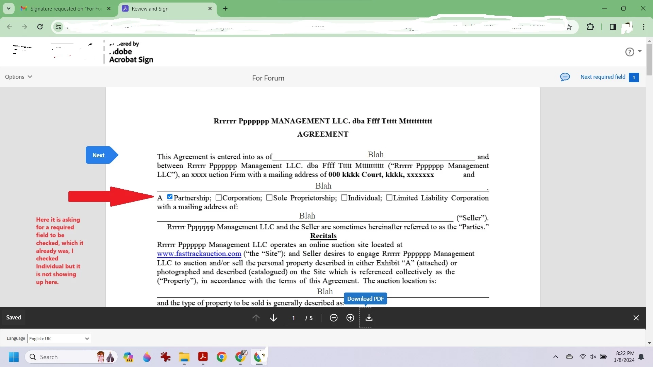The height and width of the screenshot is (367, 653).
Task: Click the Download PDF icon
Action: (369, 318)
